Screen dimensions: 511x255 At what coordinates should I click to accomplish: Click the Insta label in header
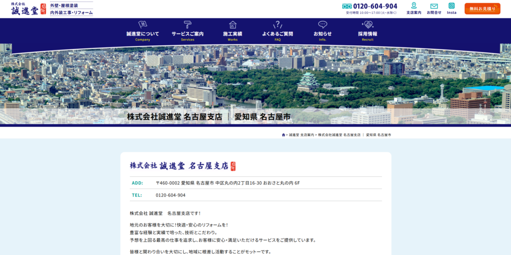pos(451,12)
